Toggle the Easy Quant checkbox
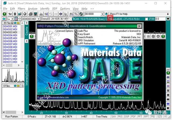172x120 pixels. pyautogui.click(x=76, y=34)
